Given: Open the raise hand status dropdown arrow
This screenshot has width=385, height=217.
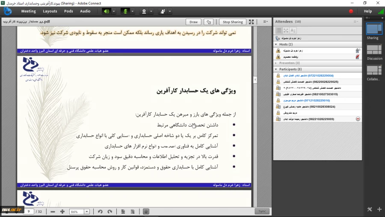Looking at the screenshot, I should click(170, 11).
